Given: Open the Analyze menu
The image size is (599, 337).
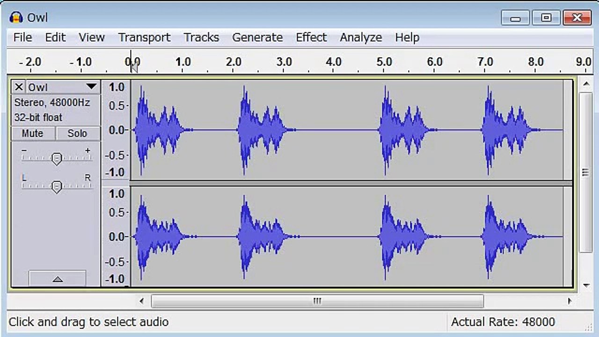Looking at the screenshot, I should tap(361, 37).
